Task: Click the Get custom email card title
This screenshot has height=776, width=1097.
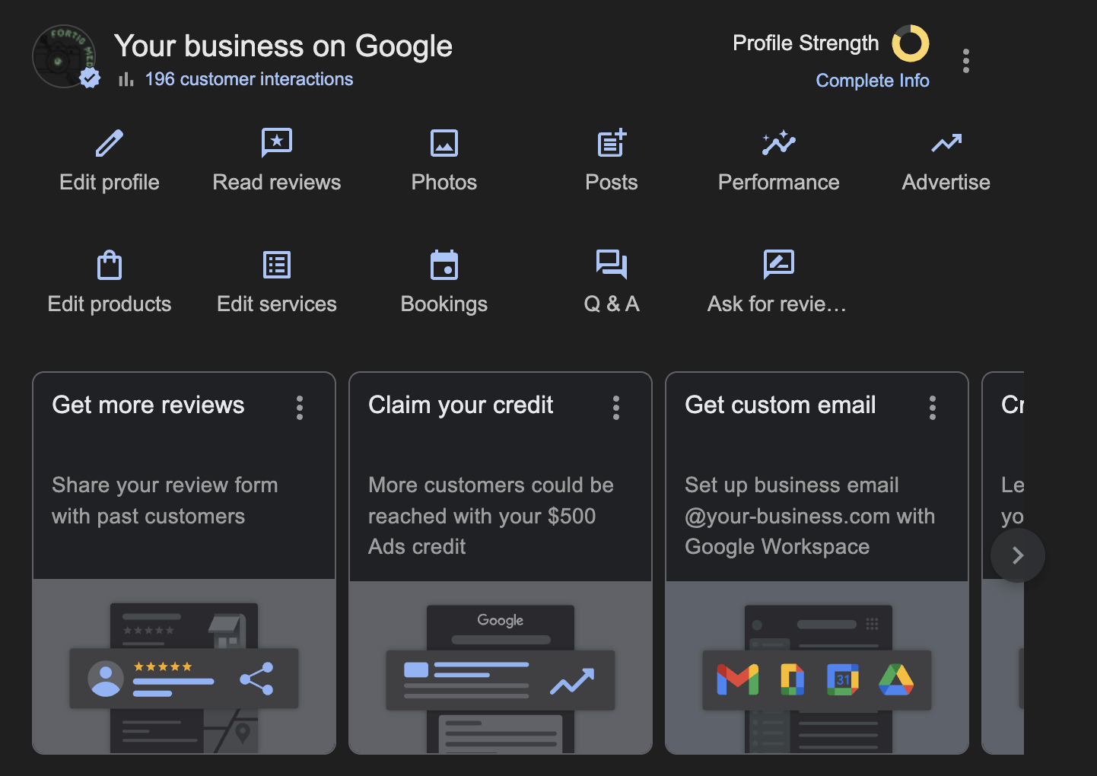Action: pos(781,405)
